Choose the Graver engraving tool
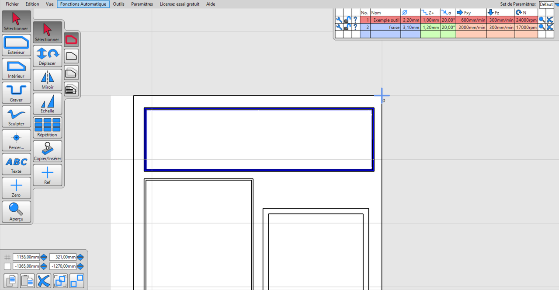The image size is (559, 290). [x=16, y=93]
